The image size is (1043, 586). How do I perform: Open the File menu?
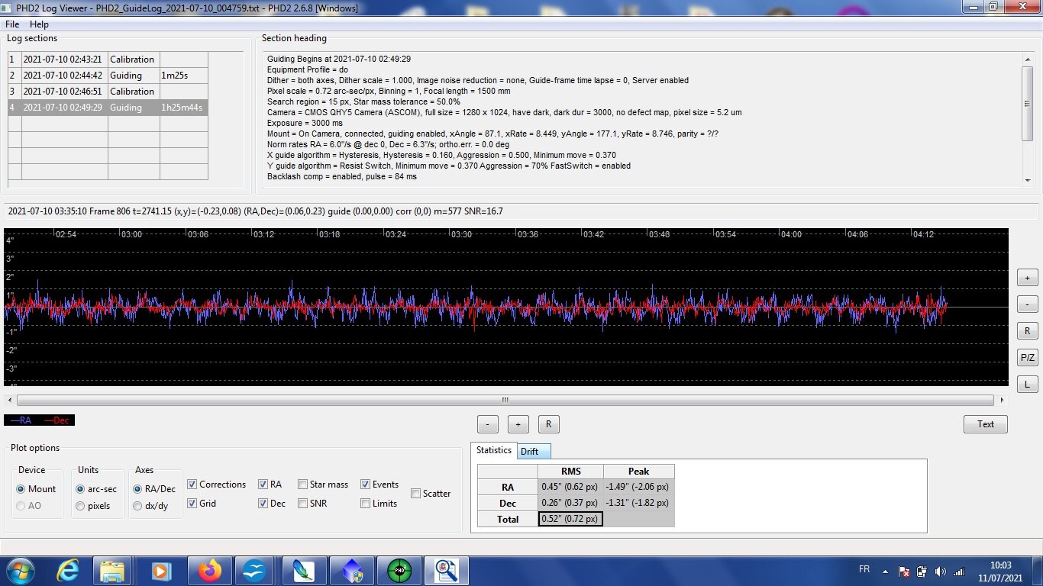[x=12, y=24]
